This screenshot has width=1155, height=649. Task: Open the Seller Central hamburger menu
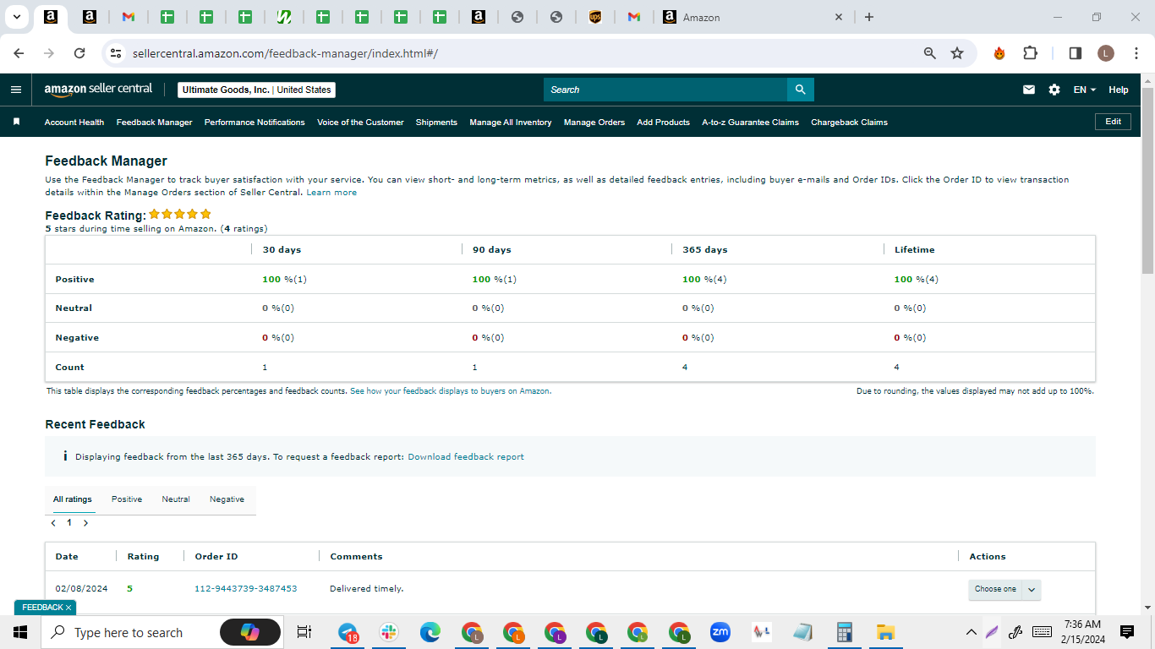click(x=16, y=90)
